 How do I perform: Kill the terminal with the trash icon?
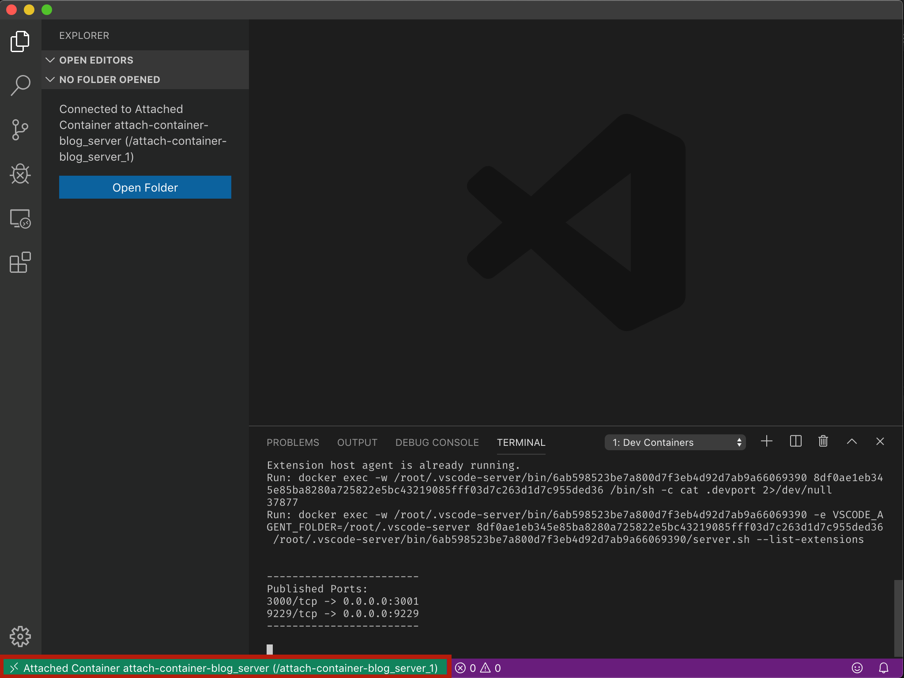click(x=822, y=441)
